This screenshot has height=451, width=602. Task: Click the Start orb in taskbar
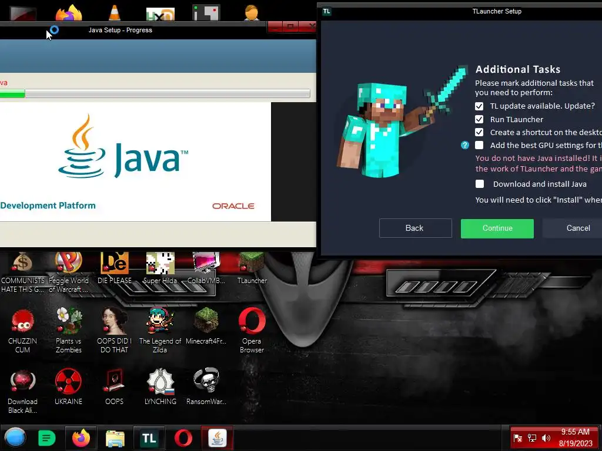click(x=15, y=437)
